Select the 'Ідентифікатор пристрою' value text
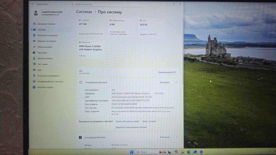Image resolution: width=276 pixels, height=155 pixels. 131,100
